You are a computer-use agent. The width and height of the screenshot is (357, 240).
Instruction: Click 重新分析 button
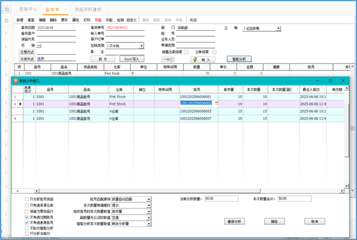click(x=235, y=222)
